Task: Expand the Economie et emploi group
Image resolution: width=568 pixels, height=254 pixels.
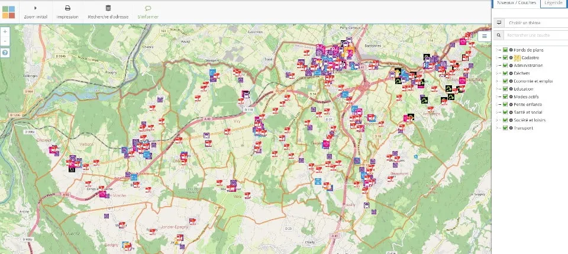Action: point(496,81)
